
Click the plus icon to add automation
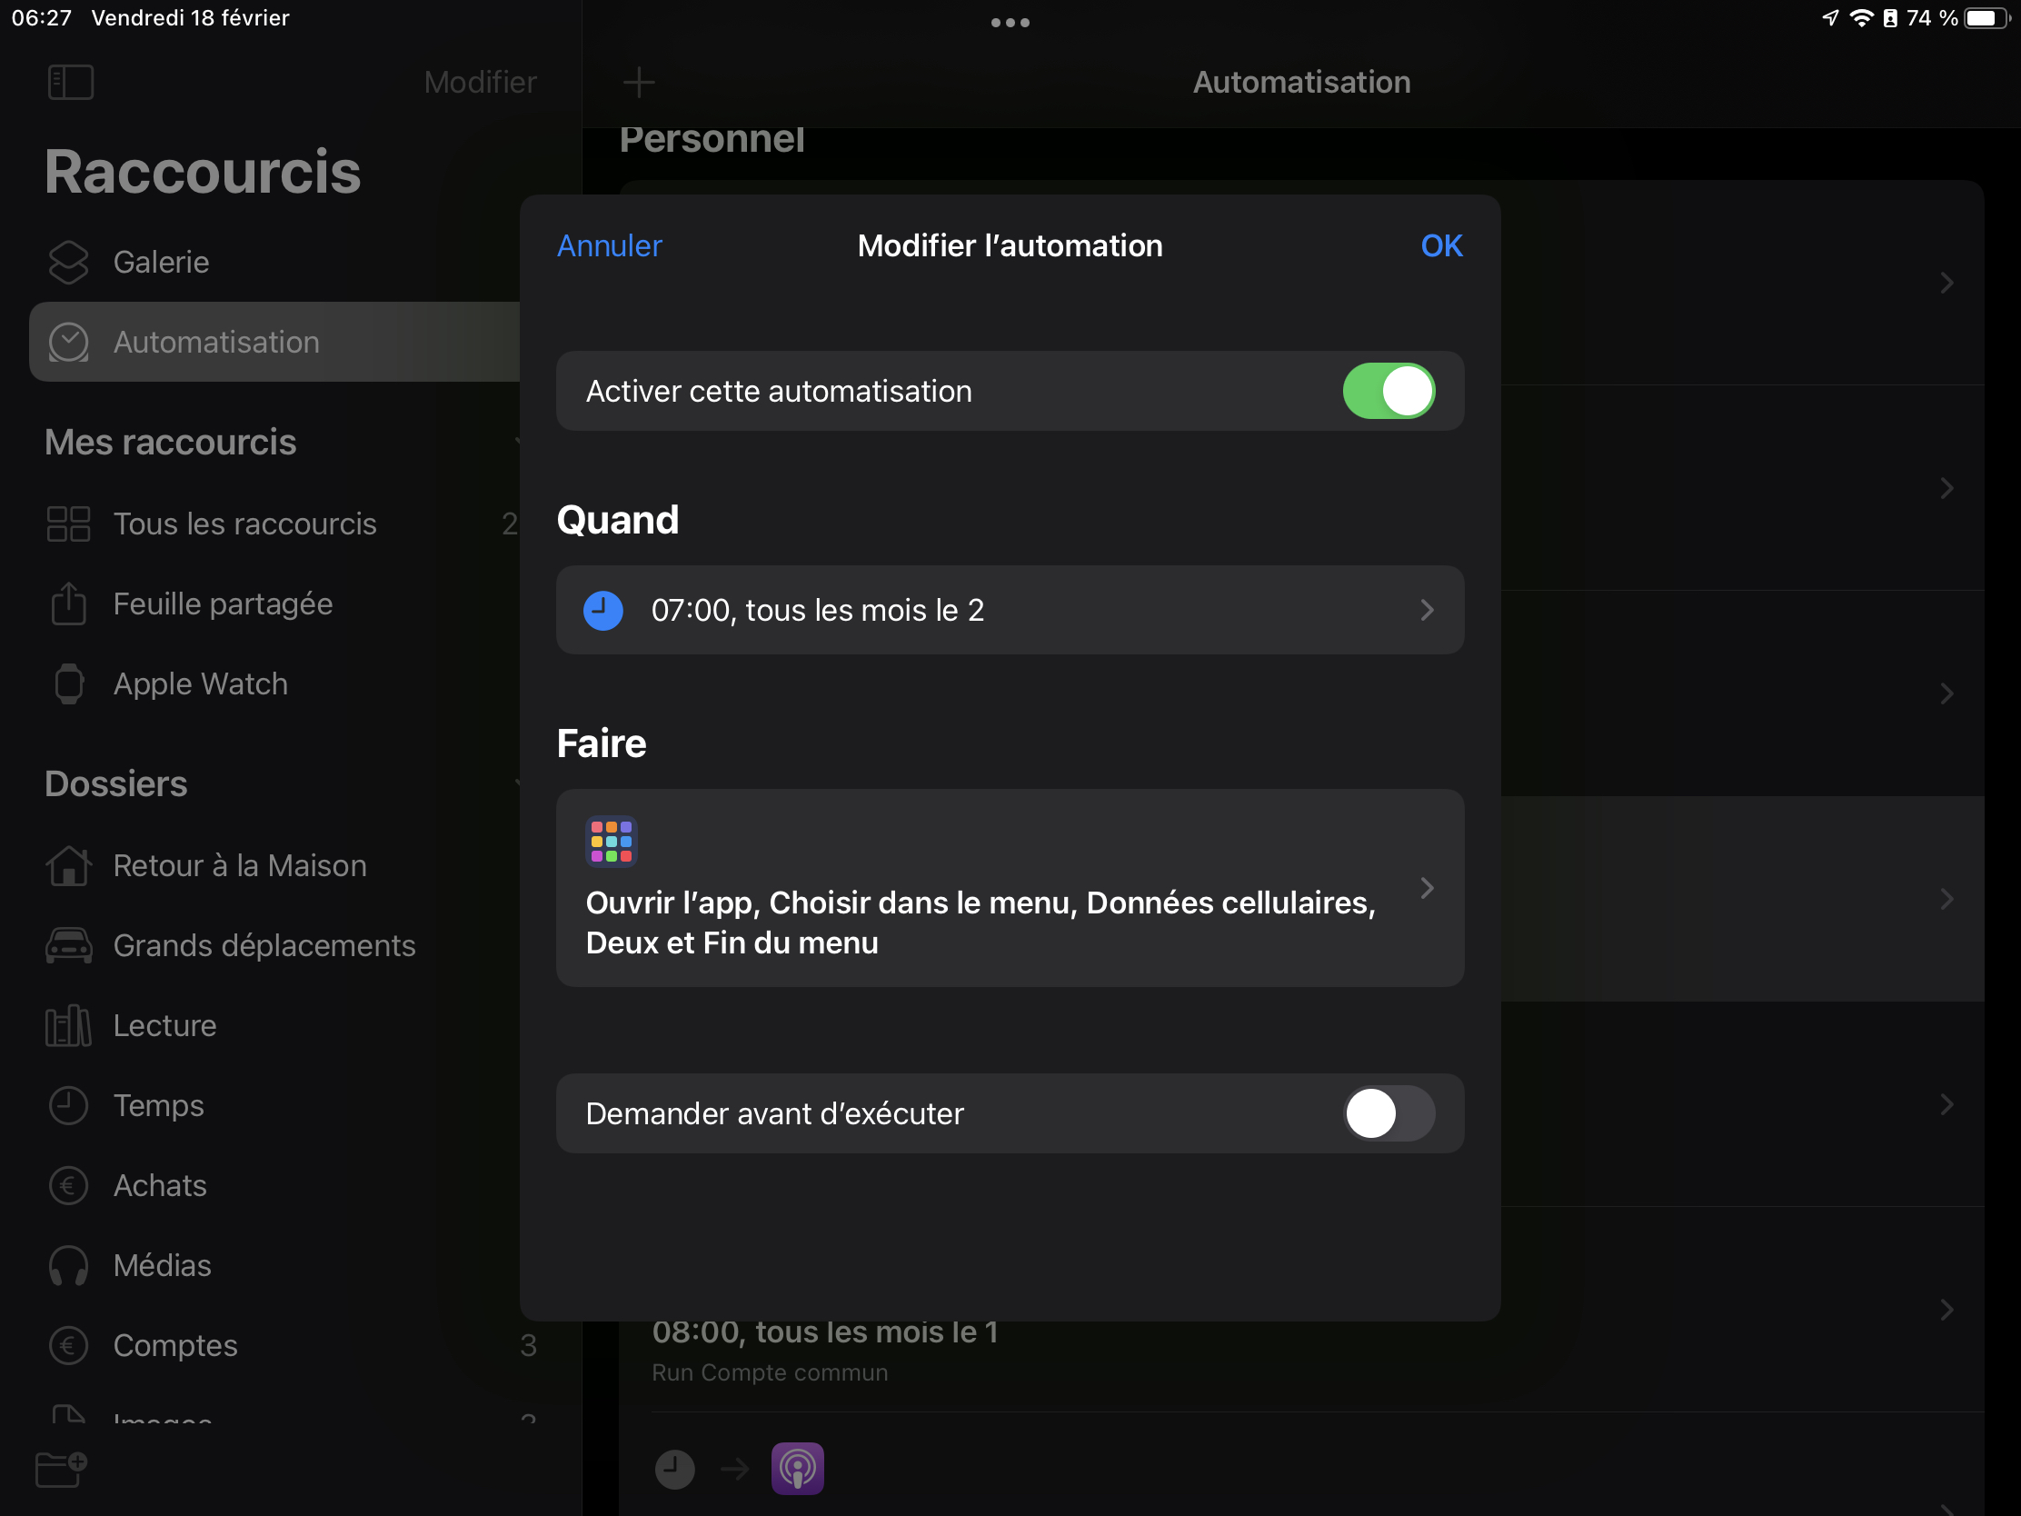tap(639, 82)
